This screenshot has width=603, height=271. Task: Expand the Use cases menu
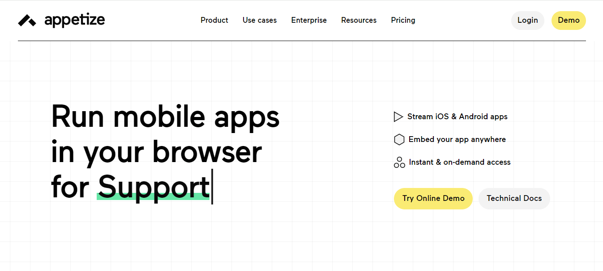coord(260,20)
